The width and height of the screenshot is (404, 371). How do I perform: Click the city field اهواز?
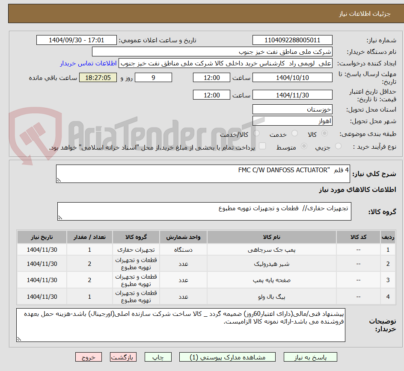[292, 121]
